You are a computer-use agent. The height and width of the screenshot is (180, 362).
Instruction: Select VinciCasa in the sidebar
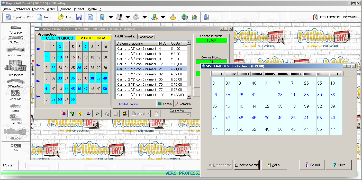(15, 95)
